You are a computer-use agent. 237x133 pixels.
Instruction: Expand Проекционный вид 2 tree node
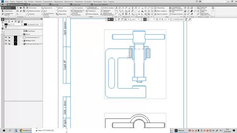coord(22,44)
